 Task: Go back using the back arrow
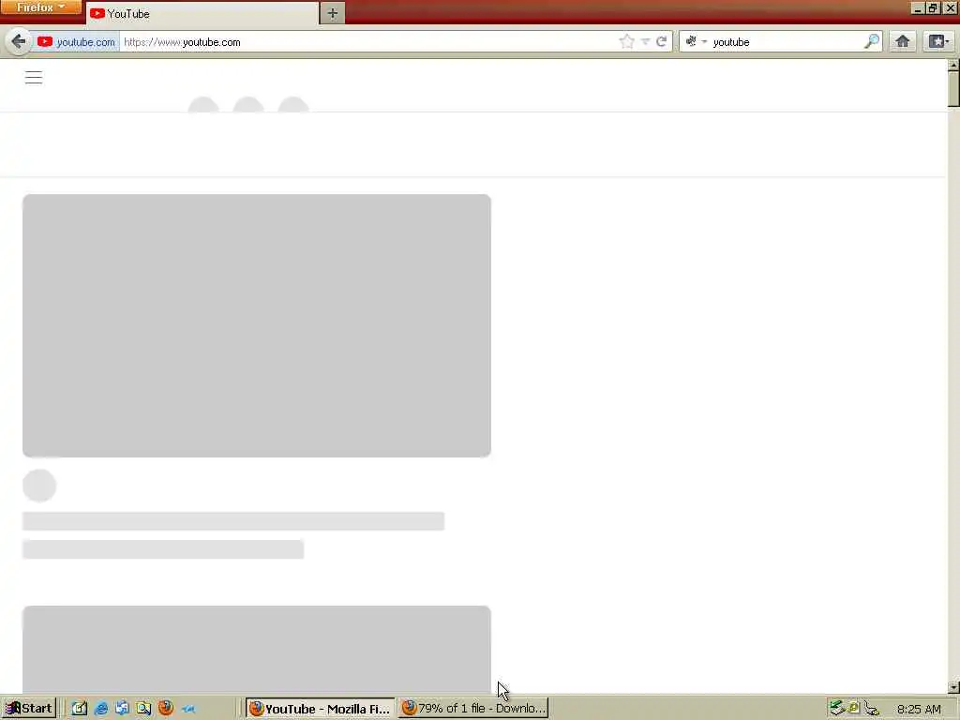[19, 41]
